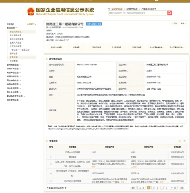Click the refresh icon in 变更信息 header
Screen dimensions: 190x193
coord(179,141)
